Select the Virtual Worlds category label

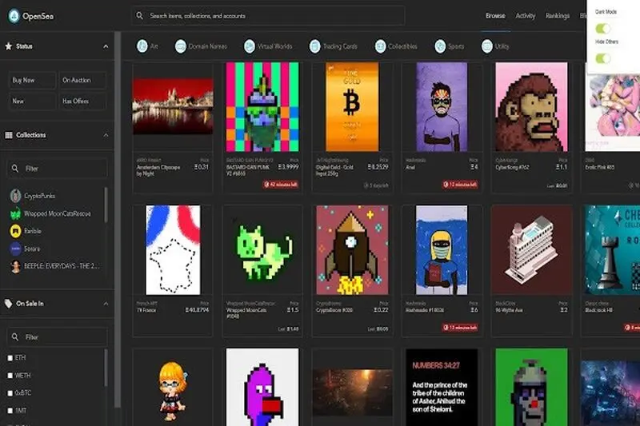click(x=274, y=46)
